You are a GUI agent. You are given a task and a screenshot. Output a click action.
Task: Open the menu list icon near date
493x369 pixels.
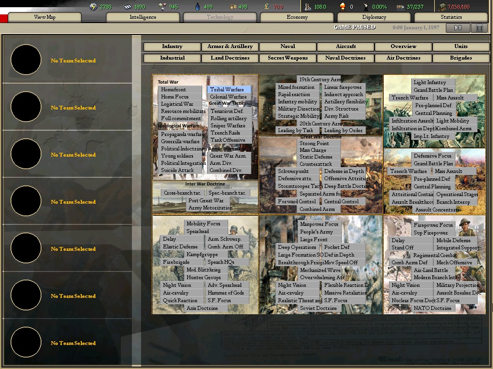pos(480,28)
